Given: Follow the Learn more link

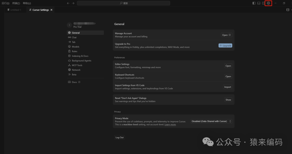Looking at the screenshot, I should [170, 125].
